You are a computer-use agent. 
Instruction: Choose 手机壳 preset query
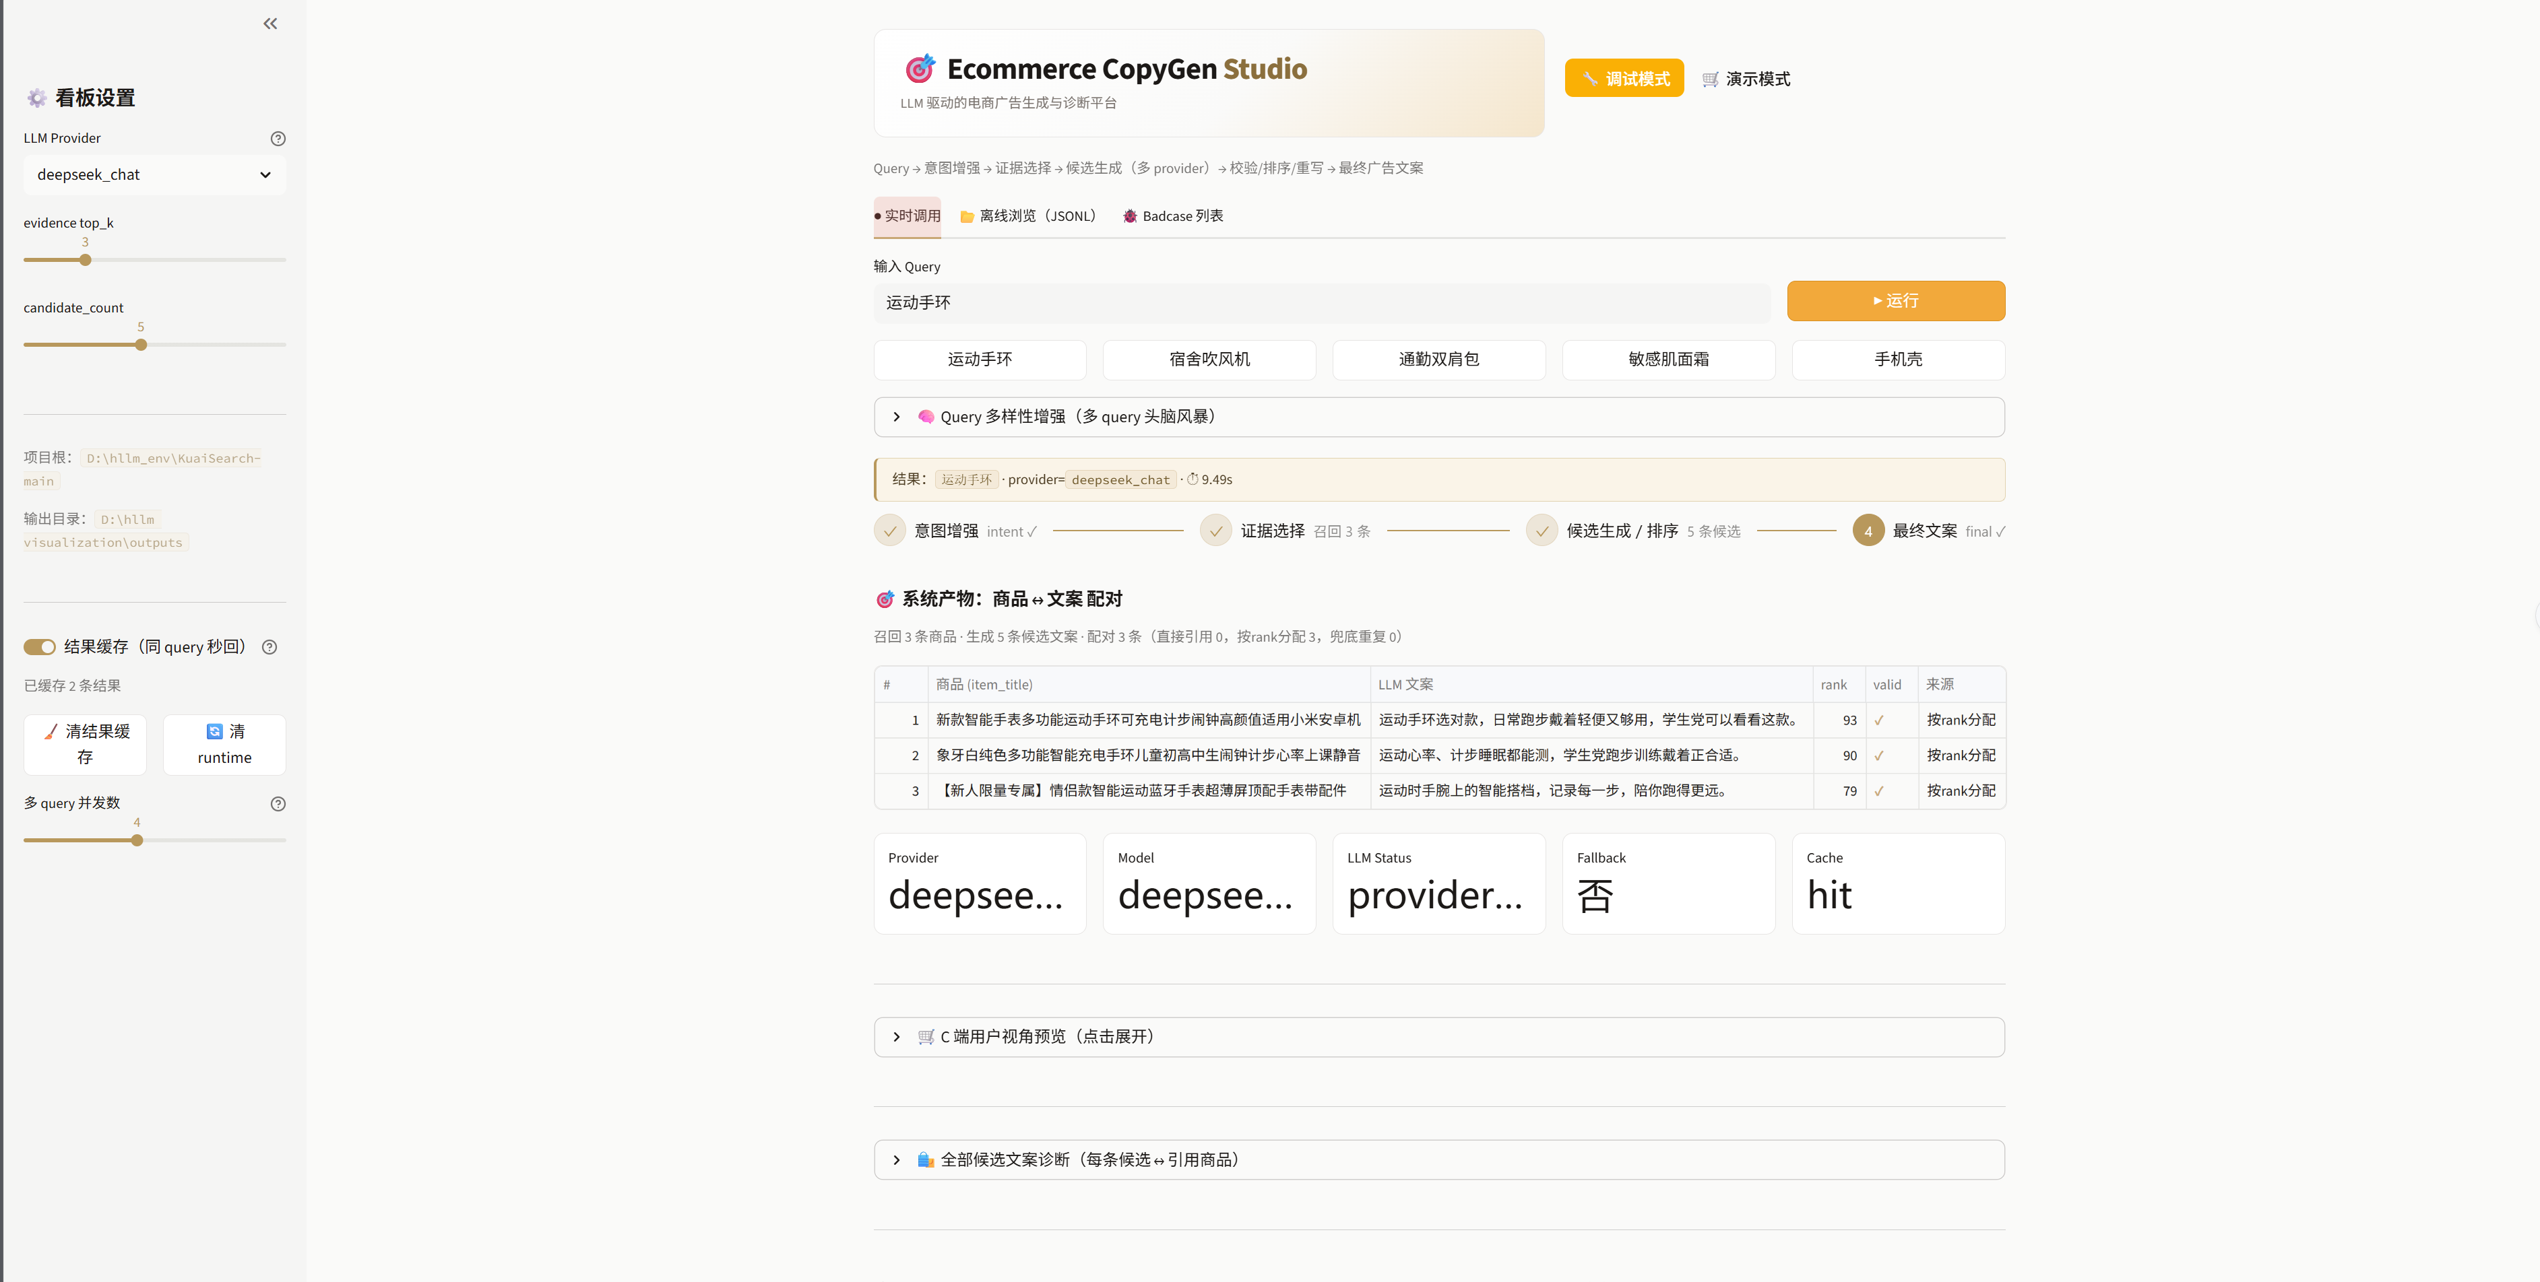1898,360
